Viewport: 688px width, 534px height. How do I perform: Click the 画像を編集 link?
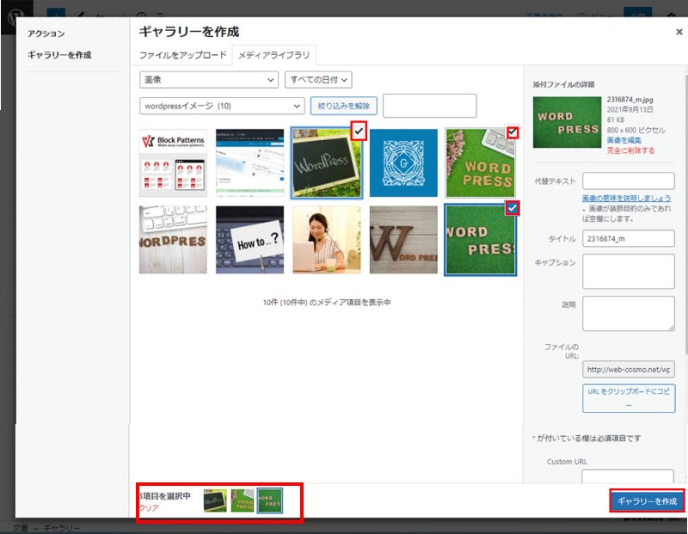624,139
